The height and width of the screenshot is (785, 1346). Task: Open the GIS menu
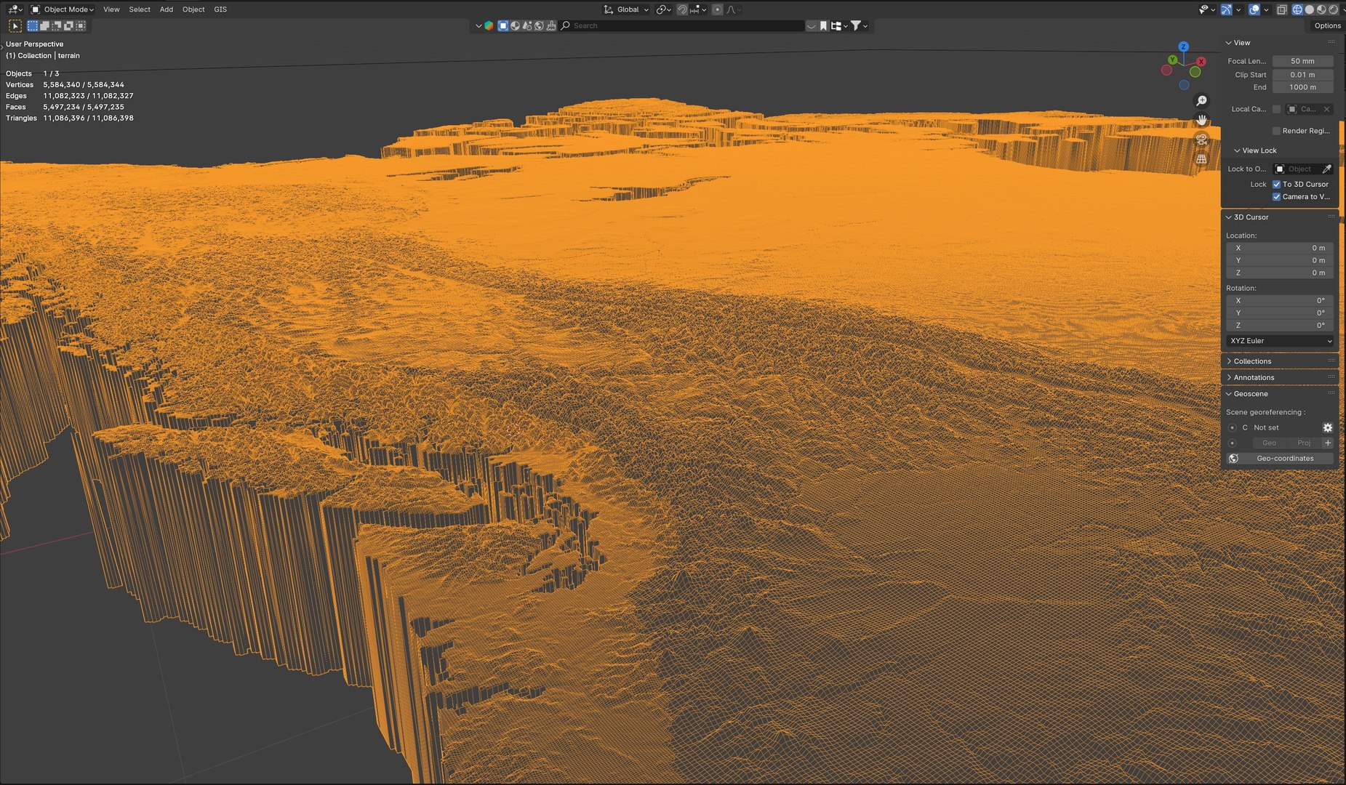pos(220,9)
